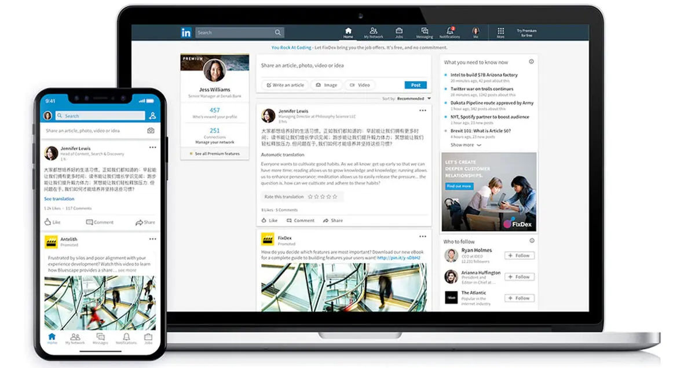This screenshot has width=695, height=368.
Task: Click info icon beside What you need to know now
Action: (531, 61)
